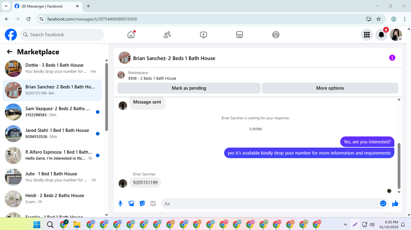Open Windows Start menu

click(x=37, y=225)
